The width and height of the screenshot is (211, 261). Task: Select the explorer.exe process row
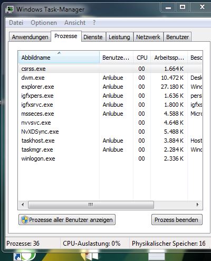pyautogui.click(x=110, y=87)
